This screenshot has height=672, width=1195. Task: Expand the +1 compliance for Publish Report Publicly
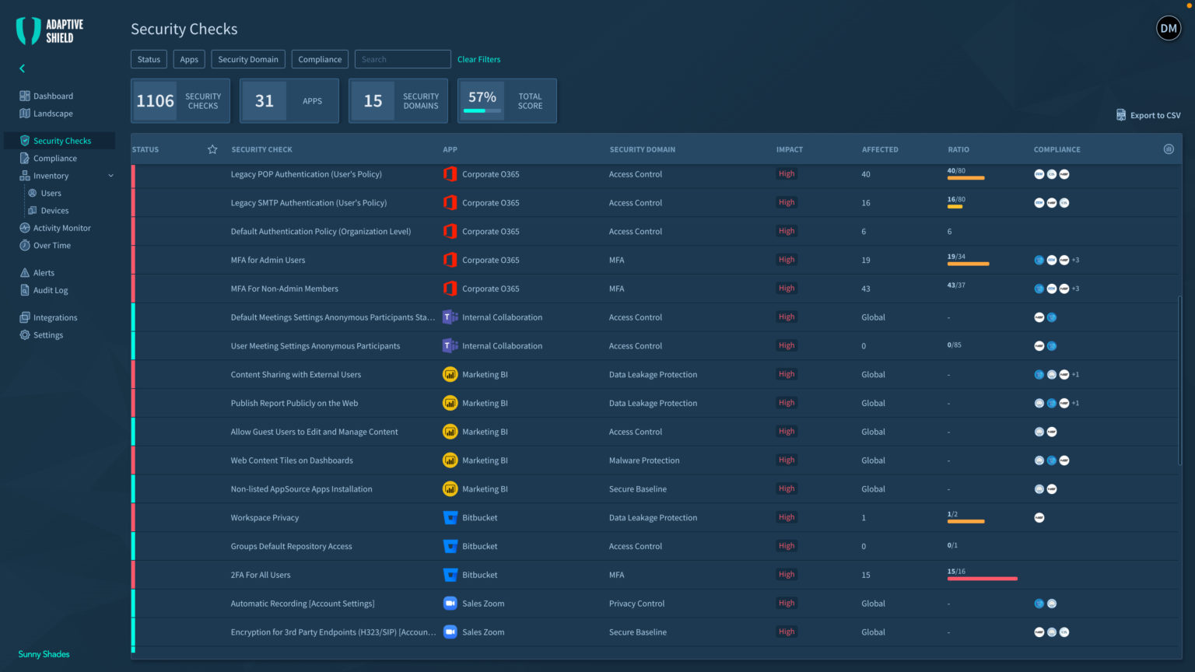coord(1075,403)
